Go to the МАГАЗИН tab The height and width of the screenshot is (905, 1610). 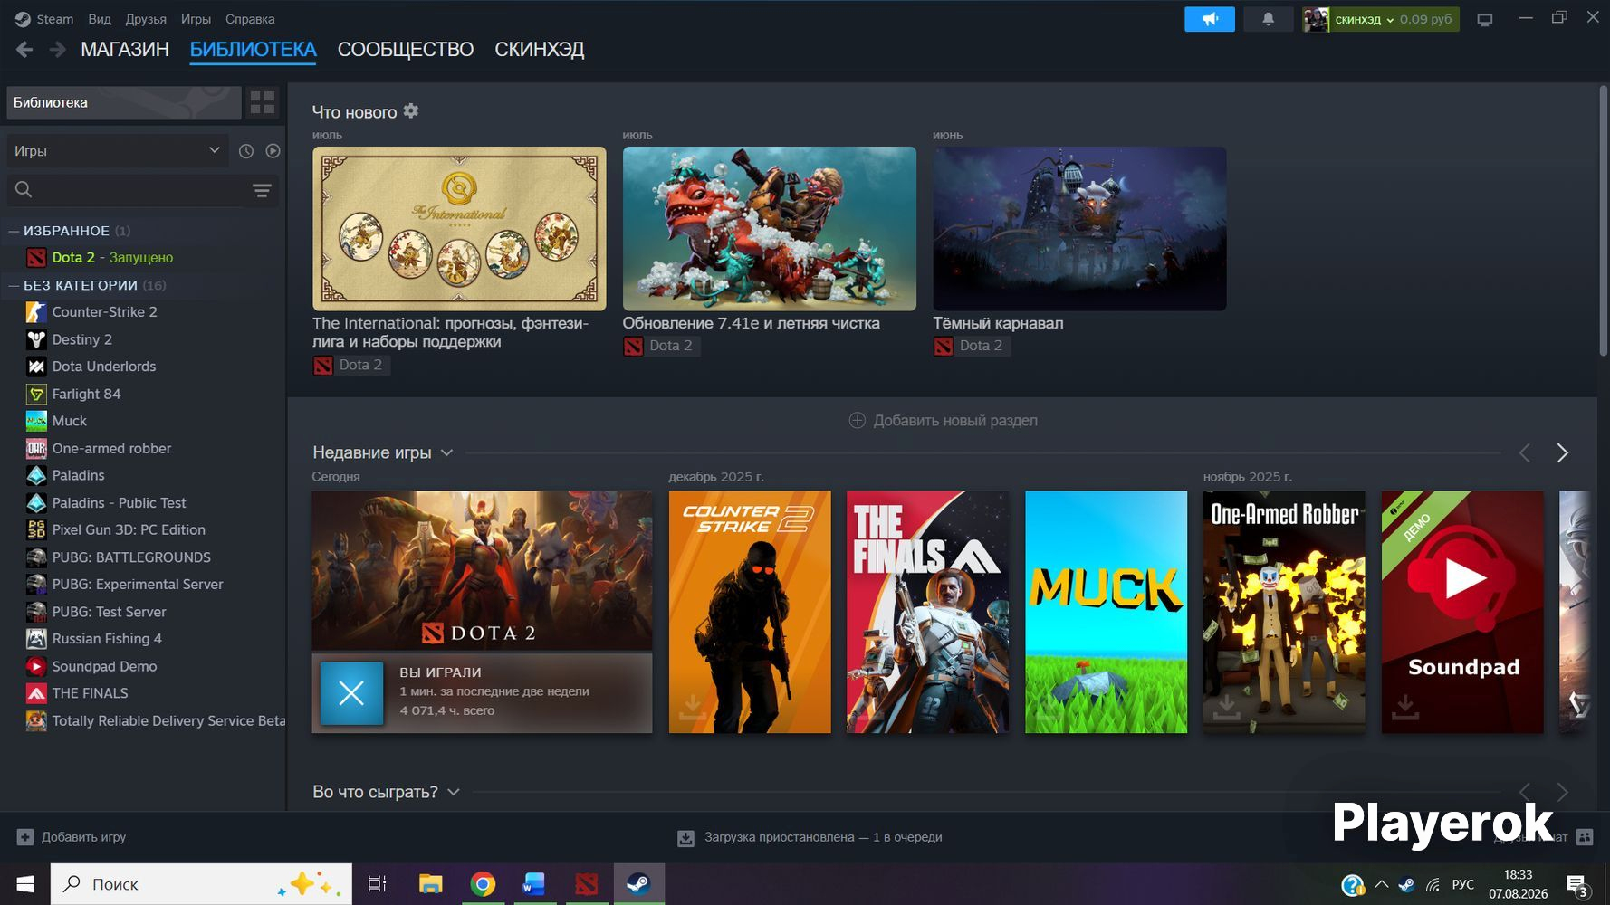coord(125,50)
